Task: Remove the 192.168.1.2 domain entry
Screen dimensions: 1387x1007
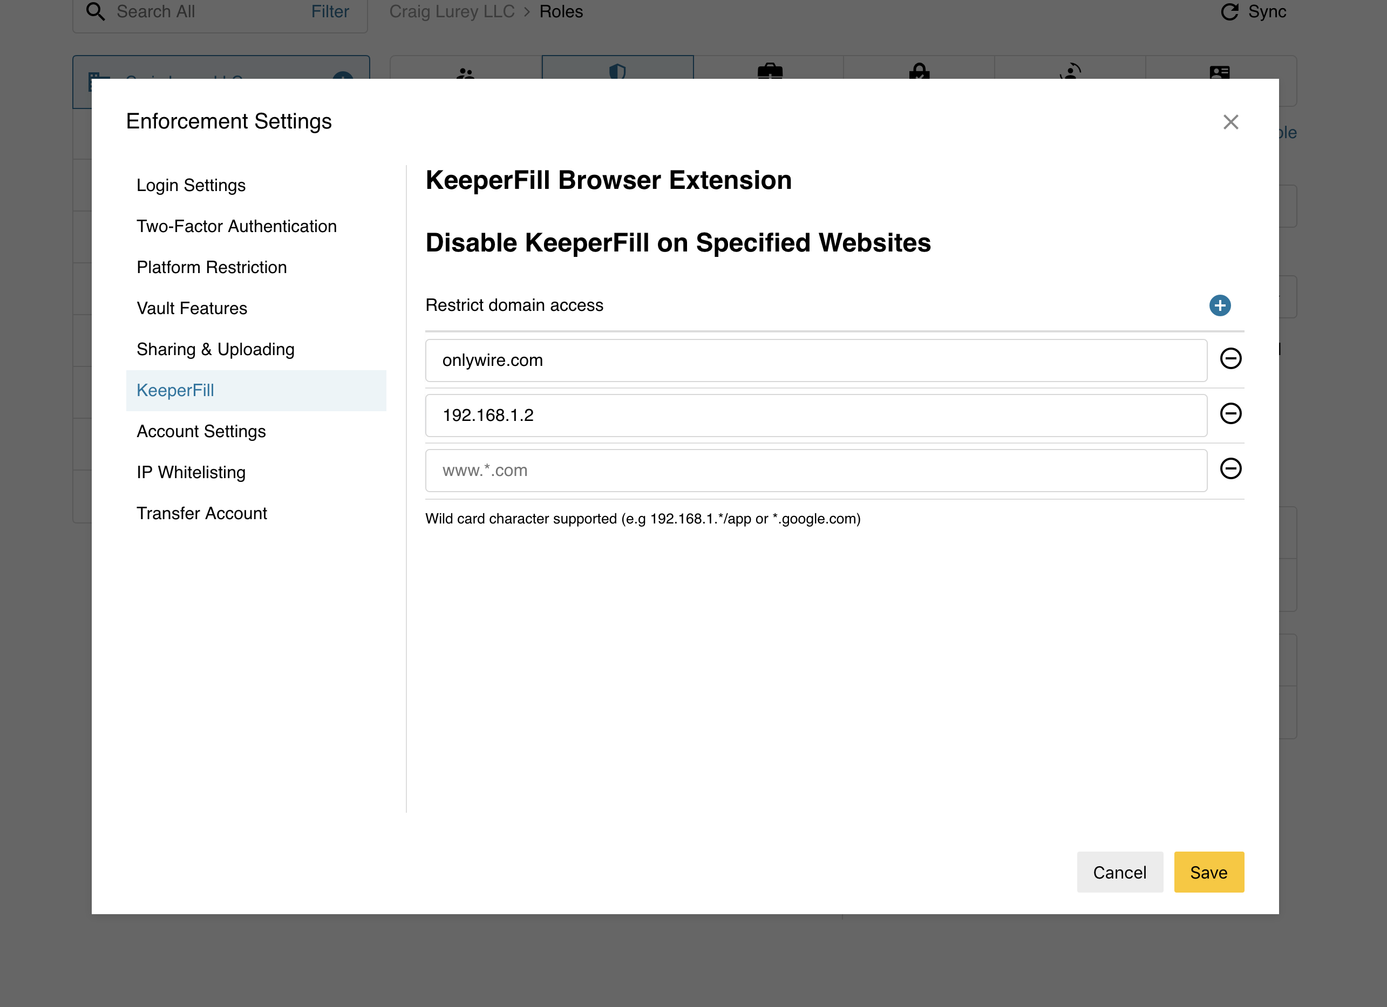Action: [x=1230, y=414]
